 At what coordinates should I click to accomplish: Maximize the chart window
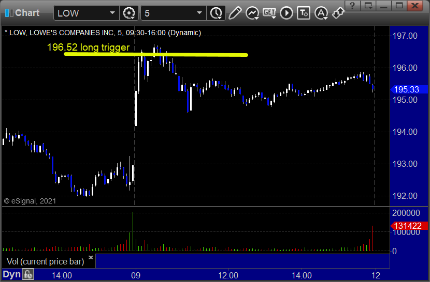399,6
